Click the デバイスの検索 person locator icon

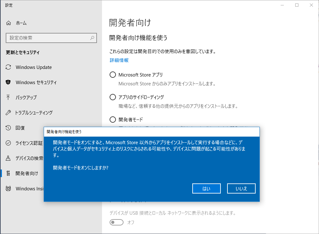pyautogui.click(x=8, y=158)
